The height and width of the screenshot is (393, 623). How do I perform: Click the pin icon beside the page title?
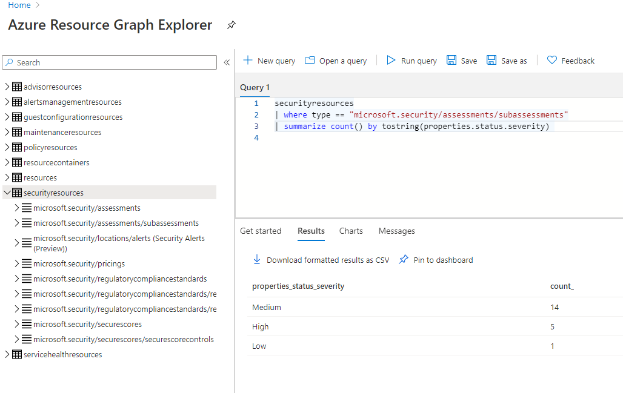(x=231, y=25)
